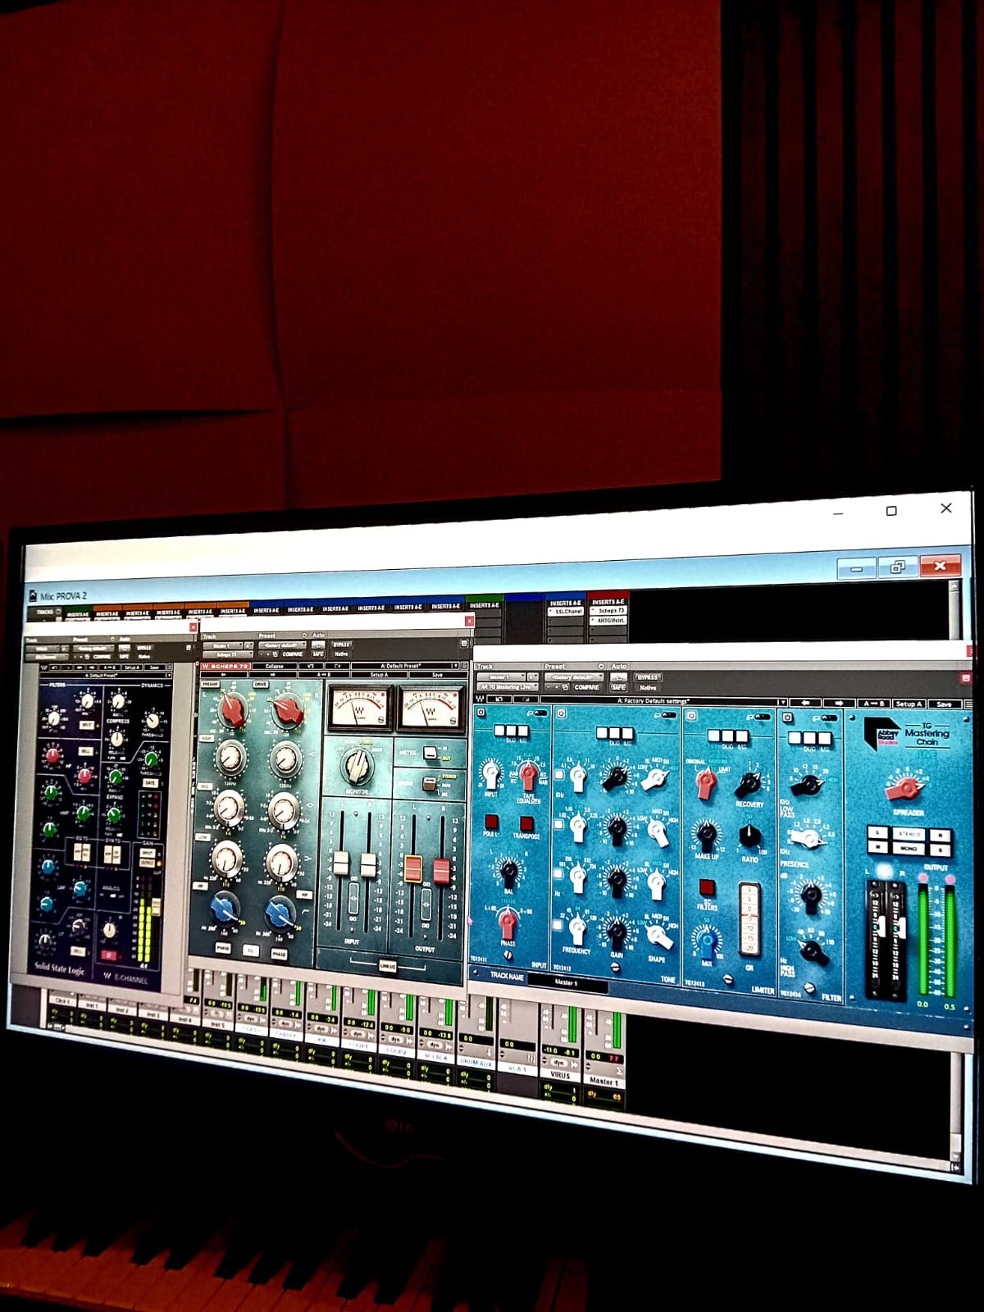Open Setup A menu in TG Mastering Chain
Viewport: 984px width, 1312px height.
pyautogui.click(x=909, y=704)
